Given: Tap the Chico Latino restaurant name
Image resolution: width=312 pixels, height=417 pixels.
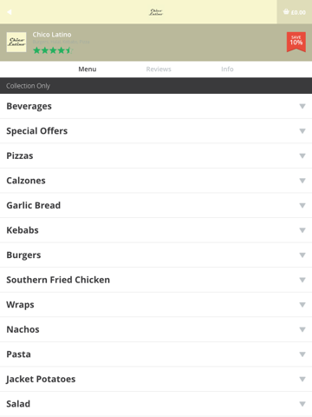Looking at the screenshot, I should pyautogui.click(x=52, y=35).
